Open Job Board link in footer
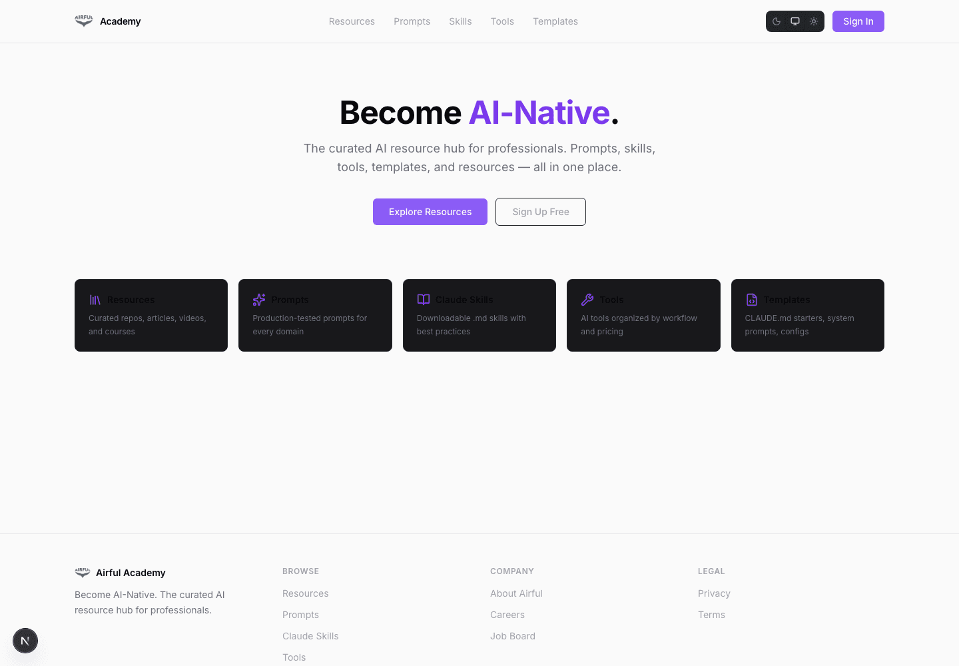Image resolution: width=959 pixels, height=666 pixels. pyautogui.click(x=513, y=636)
